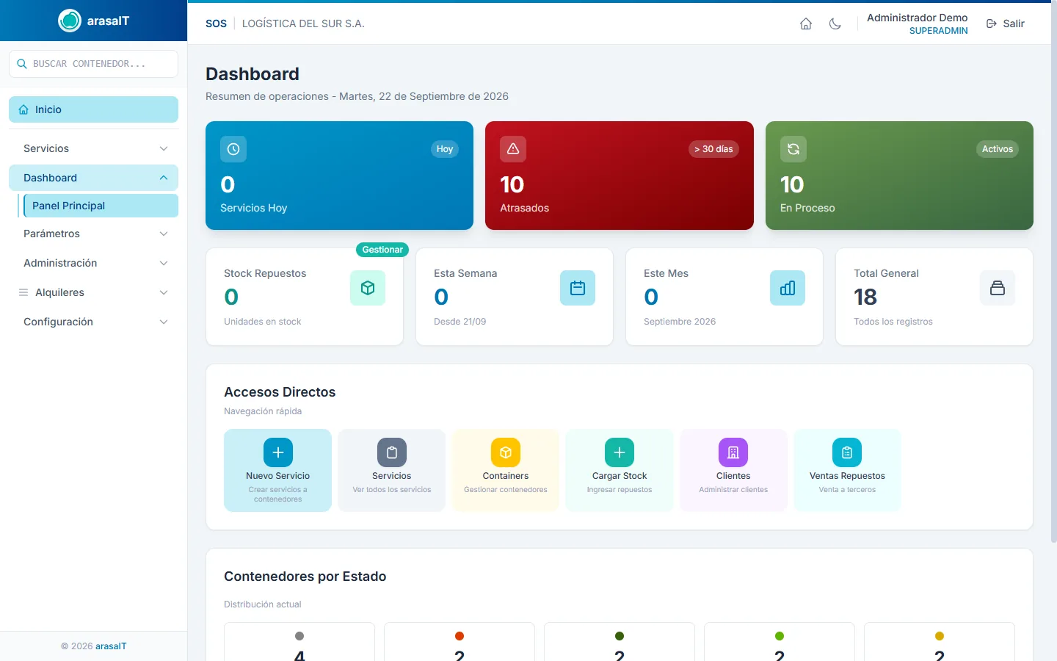Open the Containers shortcut
This screenshot has height=661, width=1057.
[505, 470]
